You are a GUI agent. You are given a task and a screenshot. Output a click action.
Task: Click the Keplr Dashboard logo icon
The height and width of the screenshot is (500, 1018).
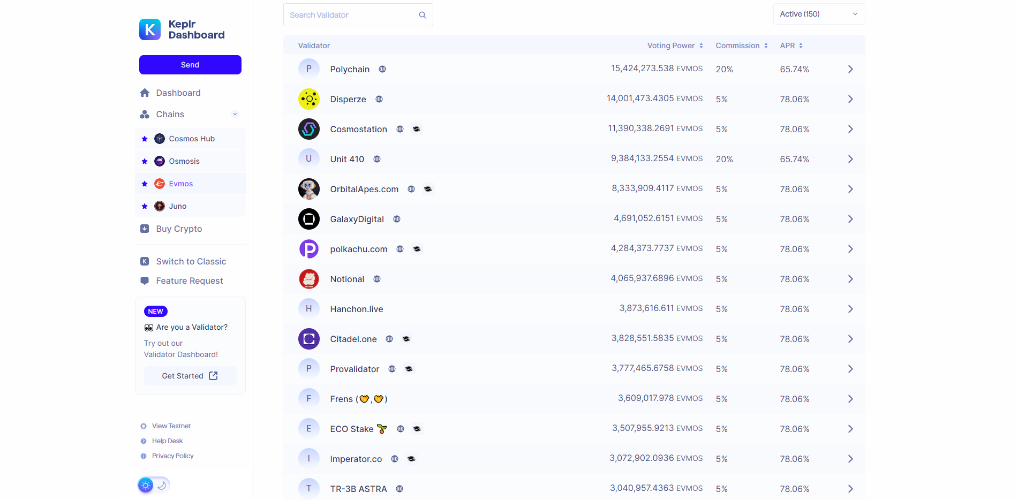click(x=150, y=29)
